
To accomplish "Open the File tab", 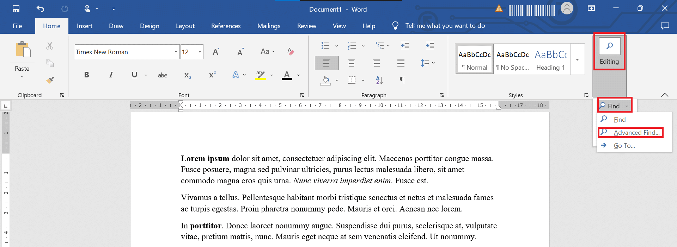I will [17, 26].
